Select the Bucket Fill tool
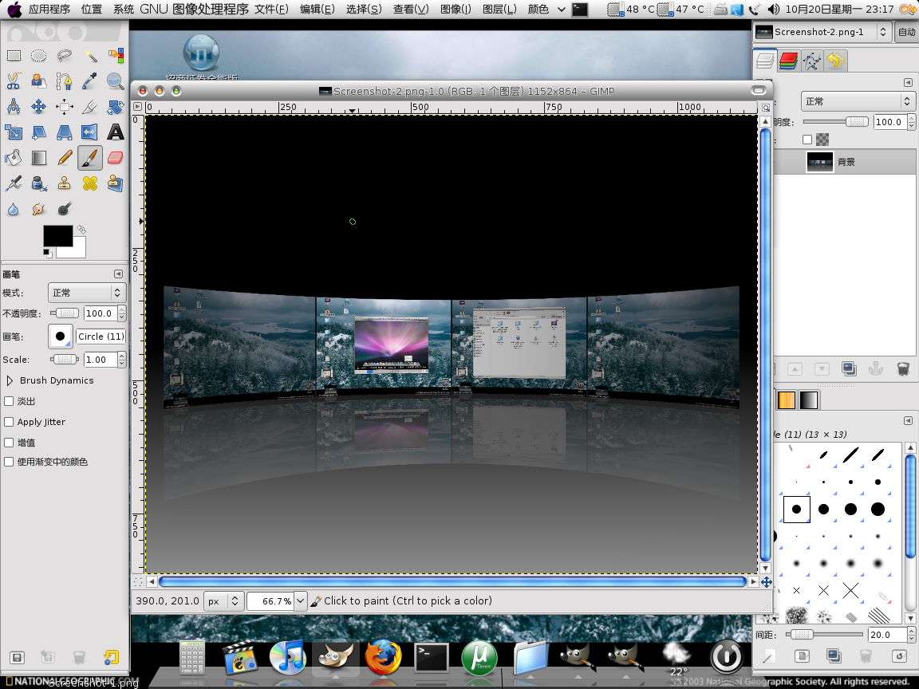 click(x=14, y=158)
